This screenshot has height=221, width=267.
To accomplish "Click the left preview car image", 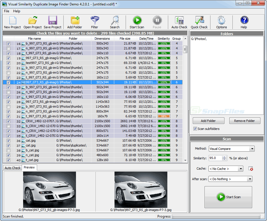I will [49, 190].
